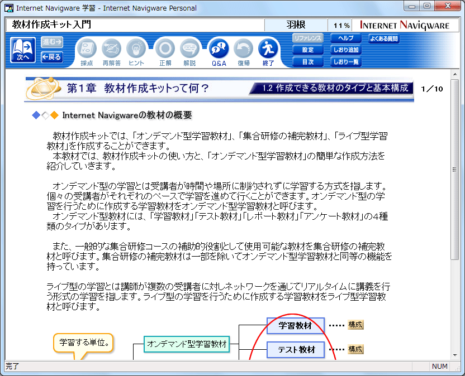Click the 終了 exit runner icon

[268, 52]
